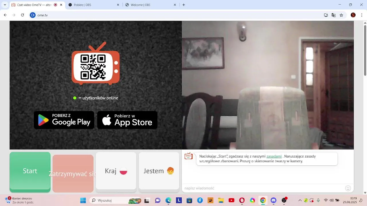Open Facebook from the taskbar
Viewport: 367px width, 206px height.
coord(200,201)
